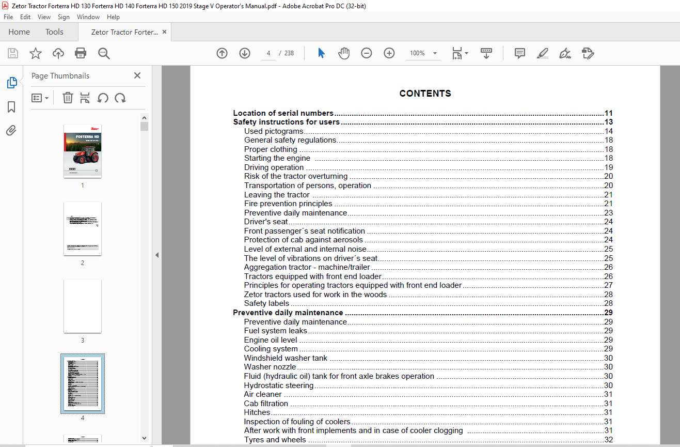The height and width of the screenshot is (447, 680).
Task: Click the scrolling mode keyboard icon
Action: [486, 53]
